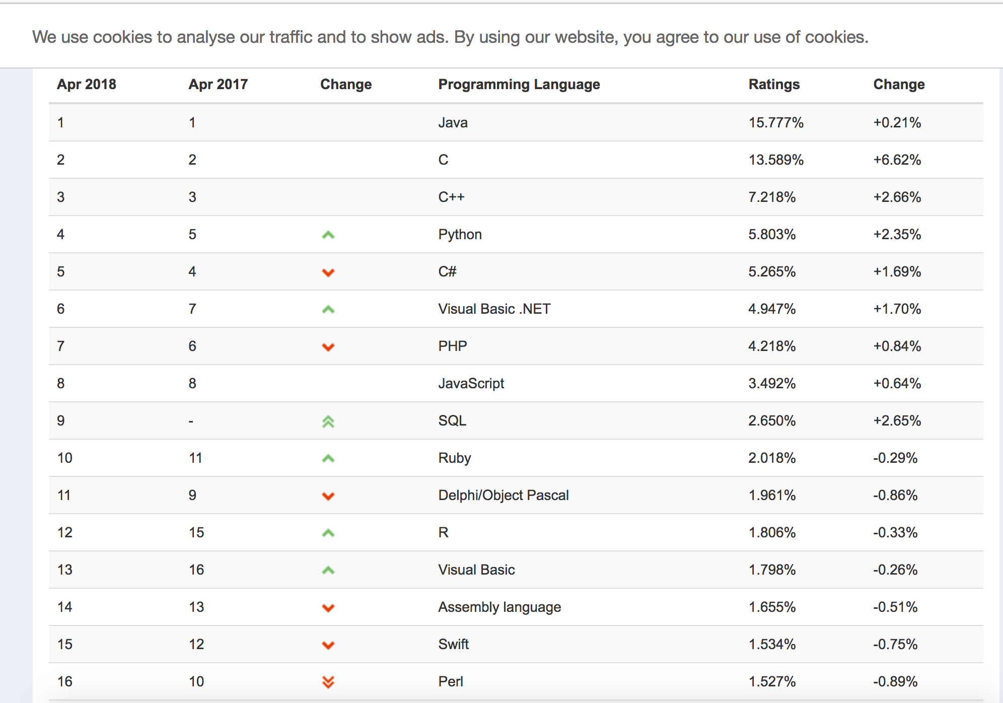This screenshot has height=703, width=1003.
Task: Click the Visual Basic row name
Action: [x=476, y=570]
